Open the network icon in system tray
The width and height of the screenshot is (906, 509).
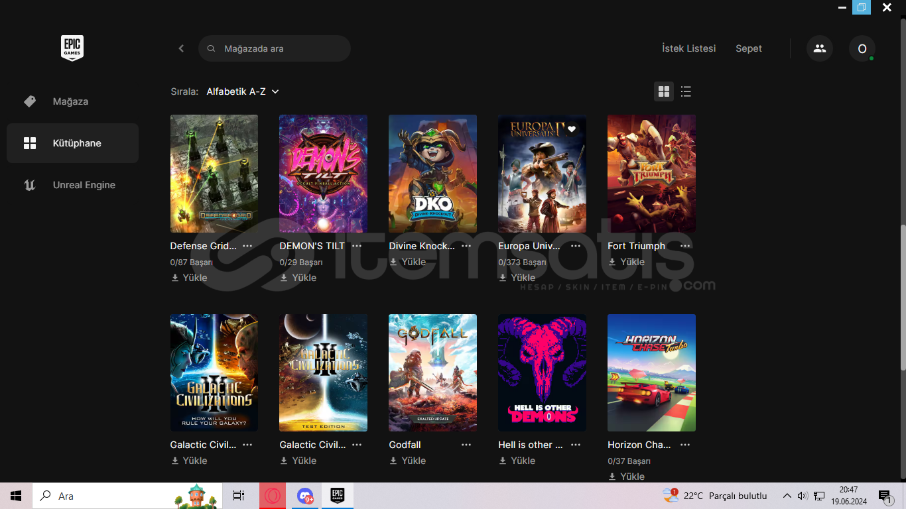[x=819, y=496]
